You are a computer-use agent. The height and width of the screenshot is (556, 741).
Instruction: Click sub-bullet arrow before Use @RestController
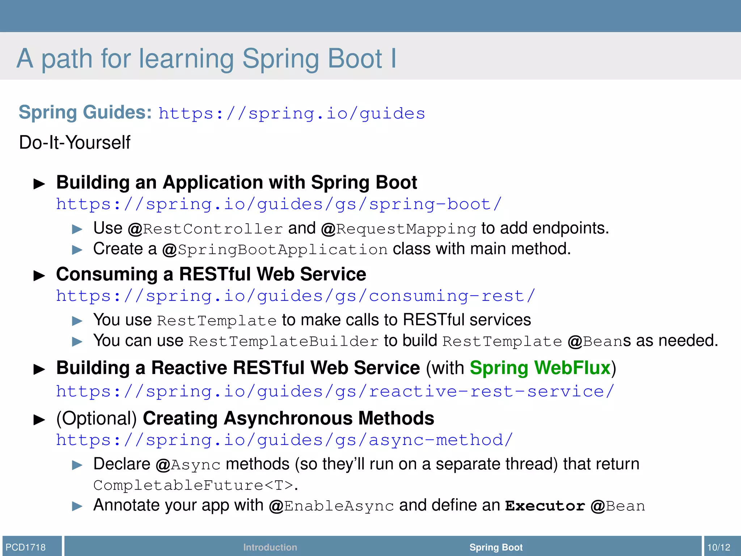pyautogui.click(x=77, y=229)
